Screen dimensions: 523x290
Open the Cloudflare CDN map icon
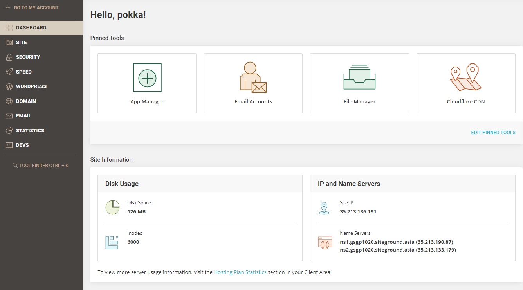click(465, 77)
